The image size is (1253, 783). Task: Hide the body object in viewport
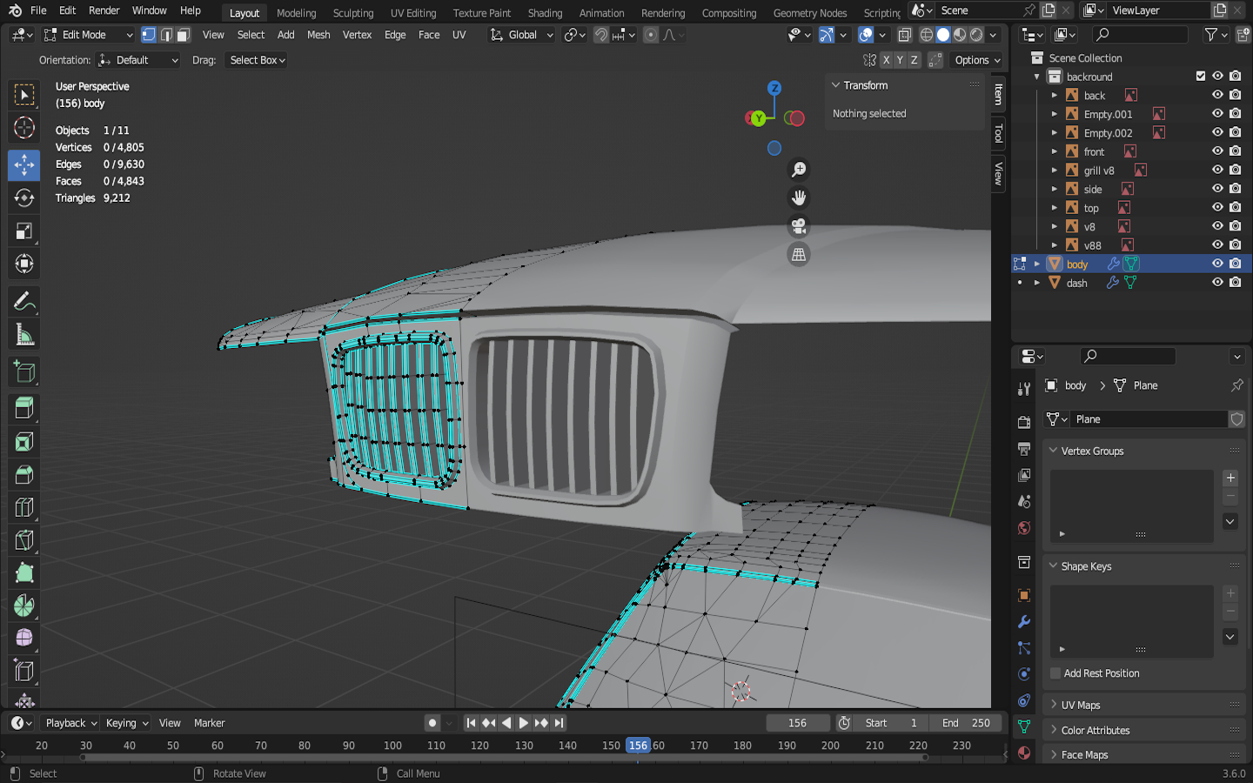click(x=1217, y=264)
